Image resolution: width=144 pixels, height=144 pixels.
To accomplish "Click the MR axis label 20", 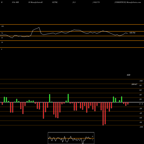I will pos(140,99).
